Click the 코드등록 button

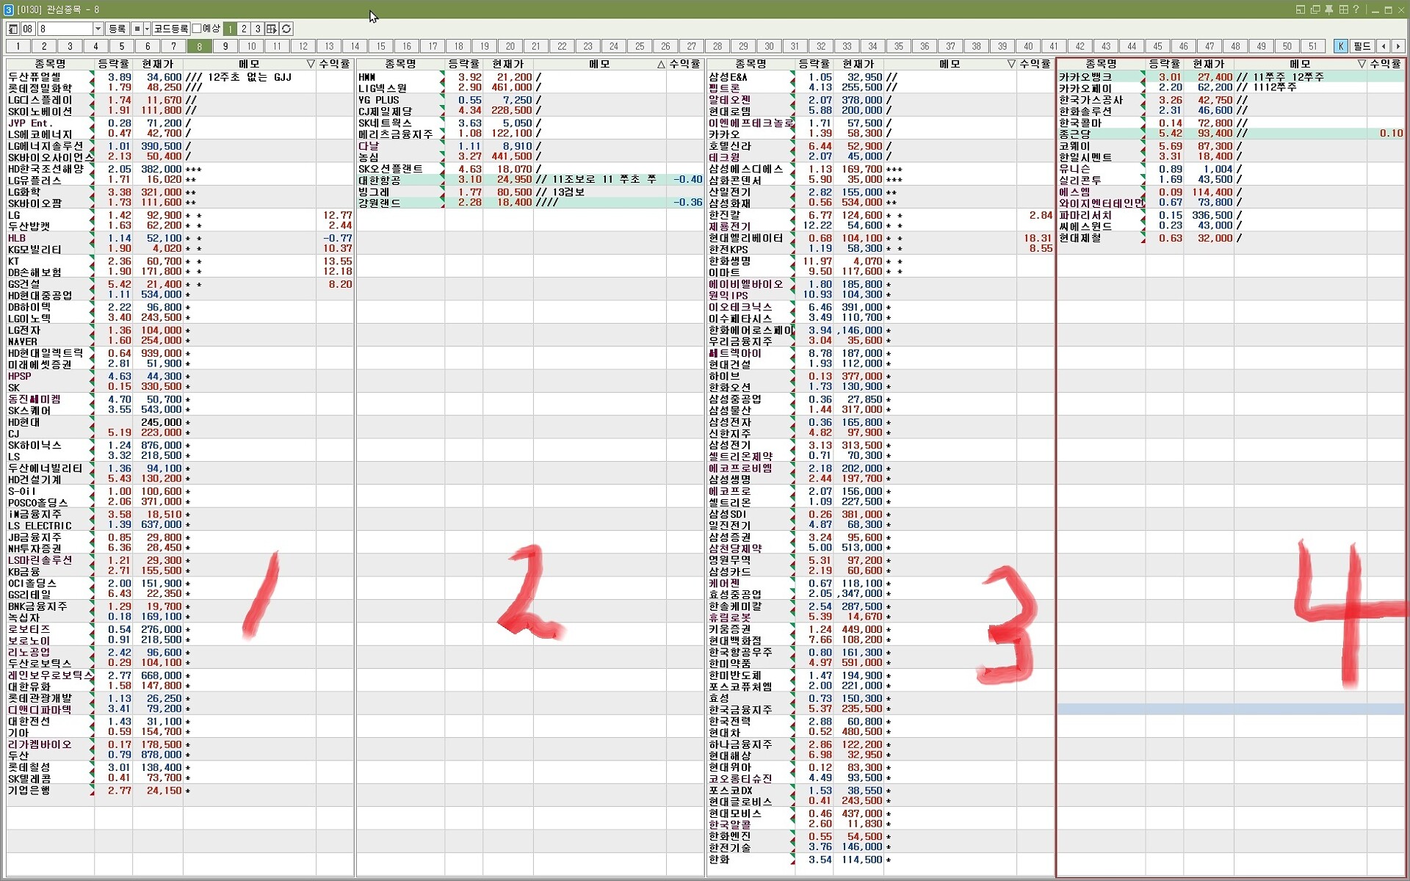pyautogui.click(x=170, y=29)
